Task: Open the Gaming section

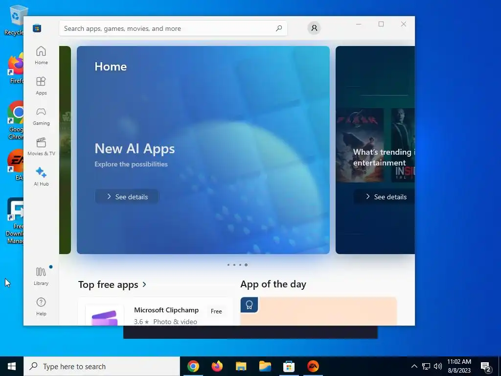Action: 41,116
